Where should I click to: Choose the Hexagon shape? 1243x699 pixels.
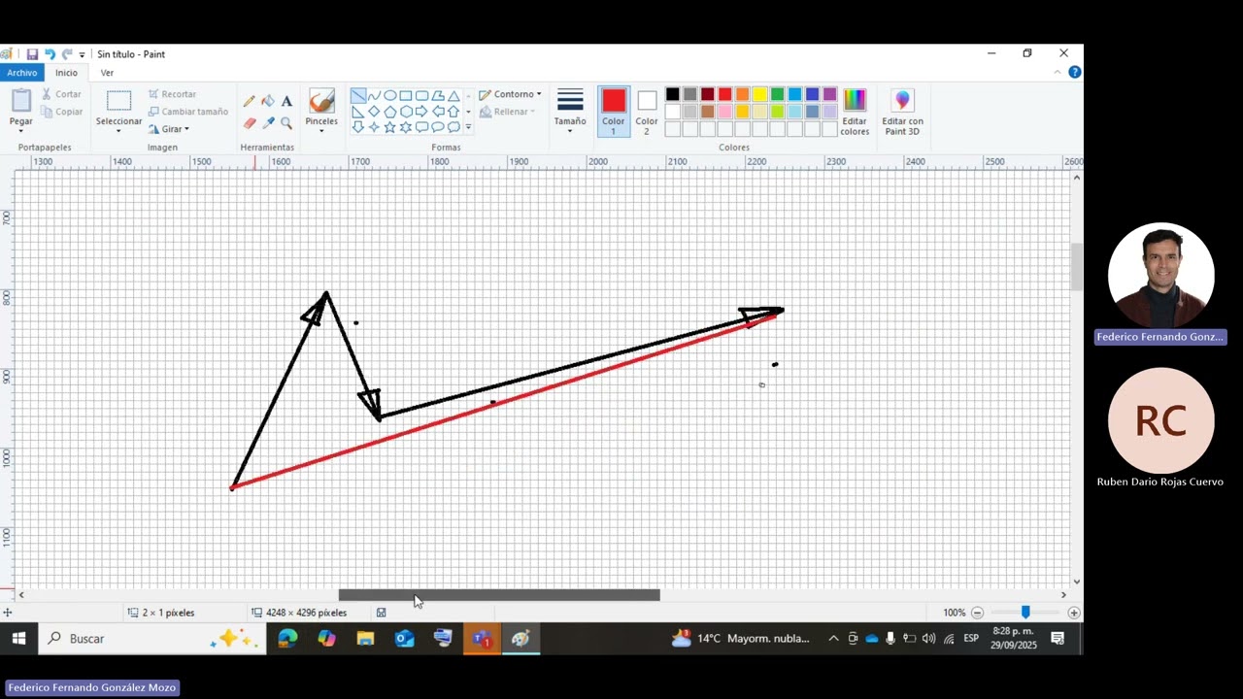point(406,111)
